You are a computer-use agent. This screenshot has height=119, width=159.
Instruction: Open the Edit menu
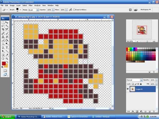[6, 5]
